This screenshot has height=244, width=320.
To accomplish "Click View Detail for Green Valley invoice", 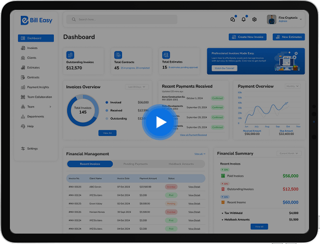I will coord(194,204).
